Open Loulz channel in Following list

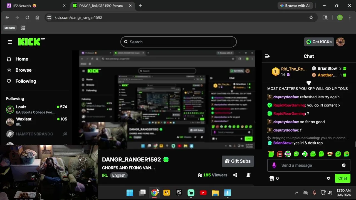37,109
